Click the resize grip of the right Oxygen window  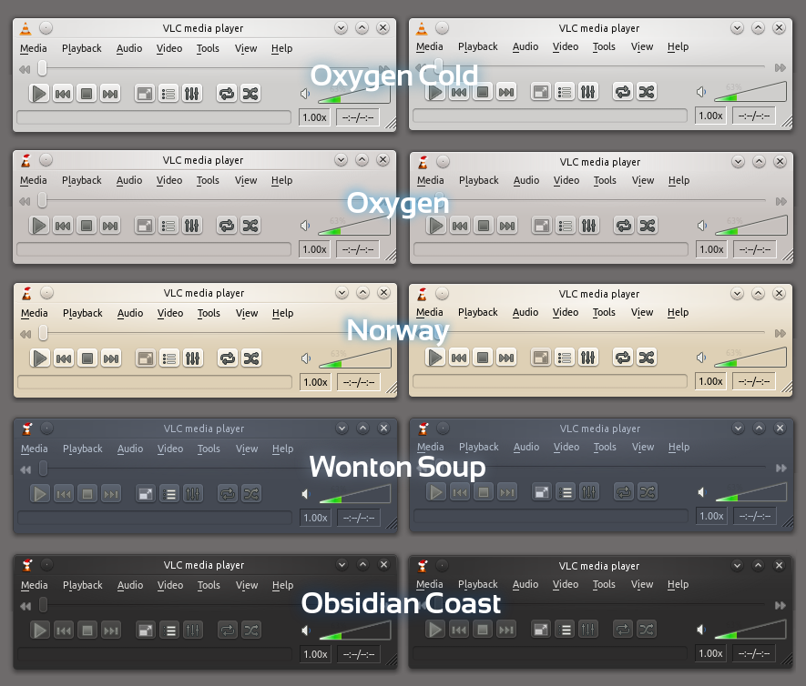point(787,256)
